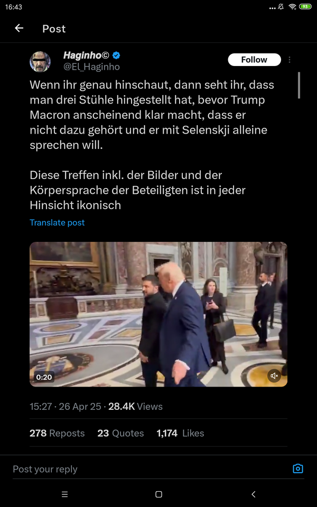Open the 28.4K Views count
The width and height of the screenshot is (317, 507).
[x=136, y=407]
